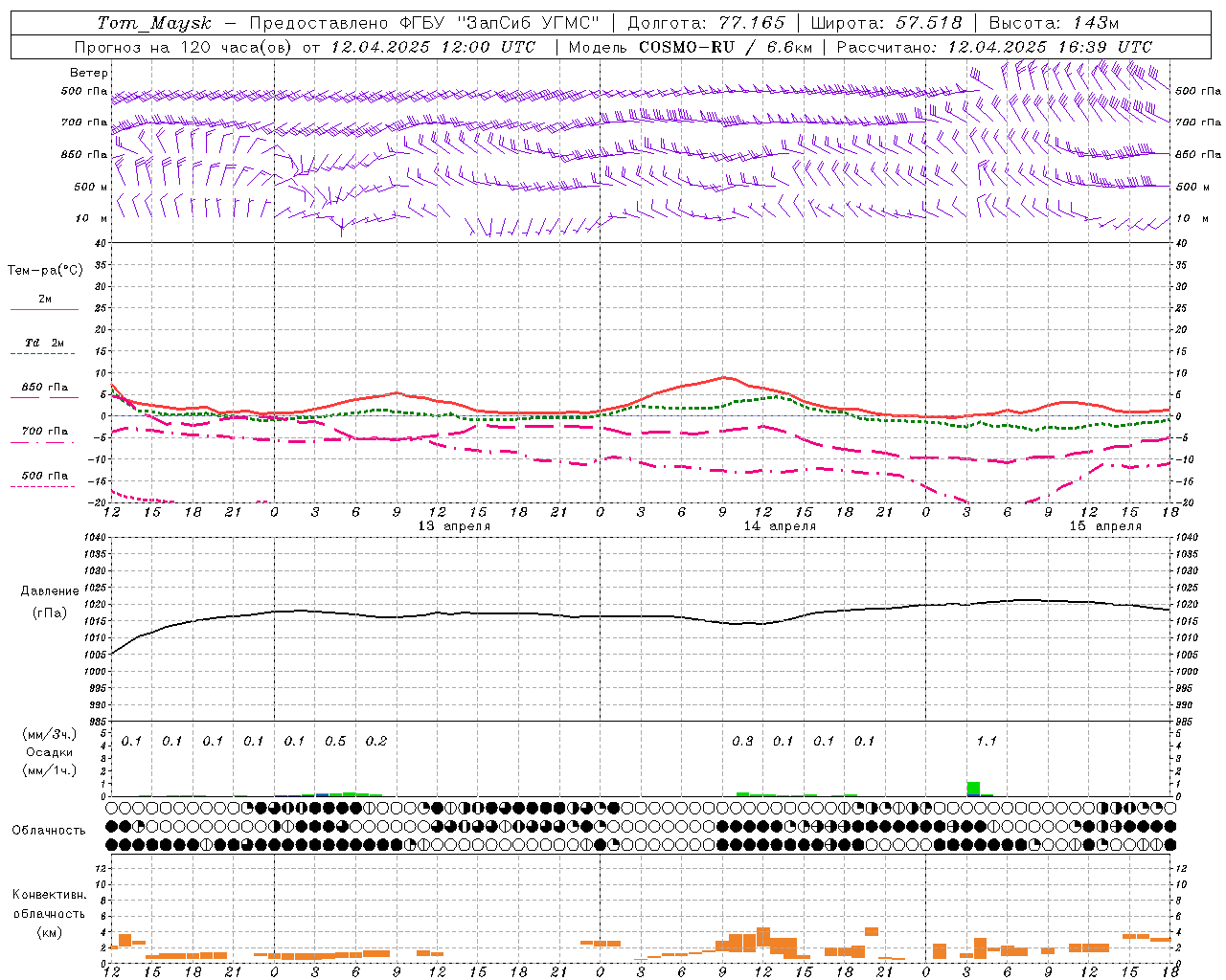Select the latitude value 57.518

[x=929, y=23]
